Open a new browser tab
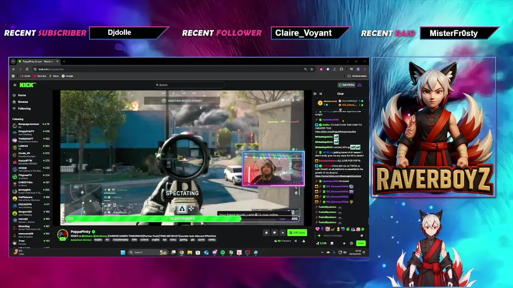513x288 pixels. [64, 61]
